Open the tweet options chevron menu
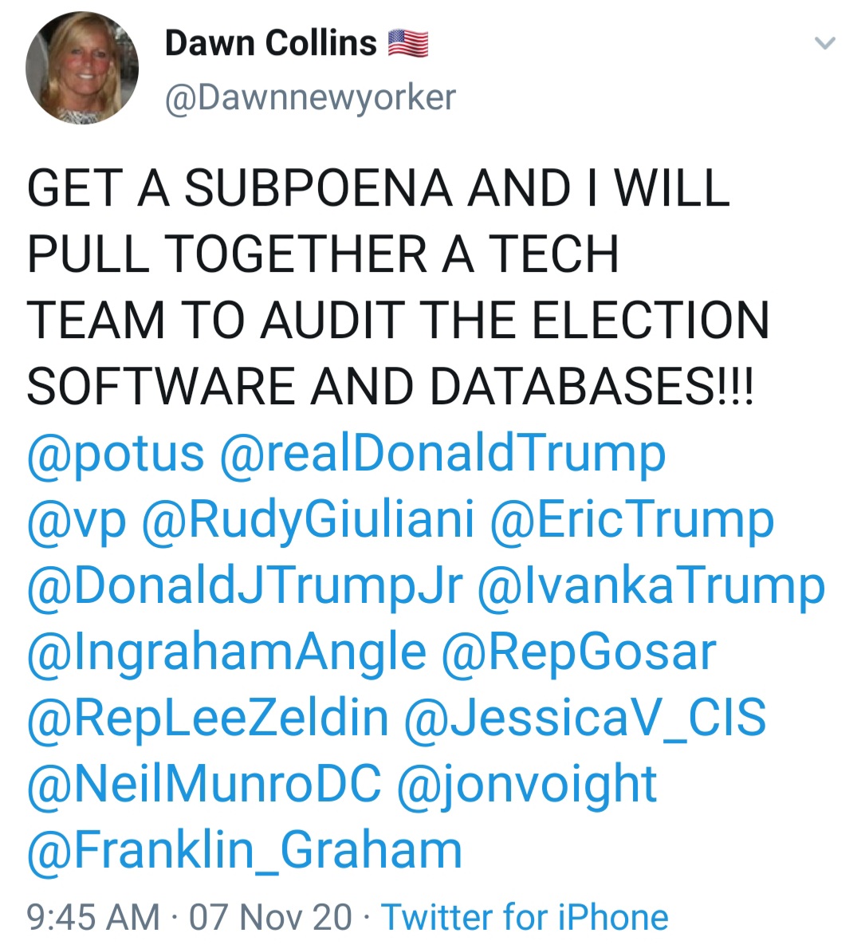The height and width of the screenshot is (949, 861). 825,43
